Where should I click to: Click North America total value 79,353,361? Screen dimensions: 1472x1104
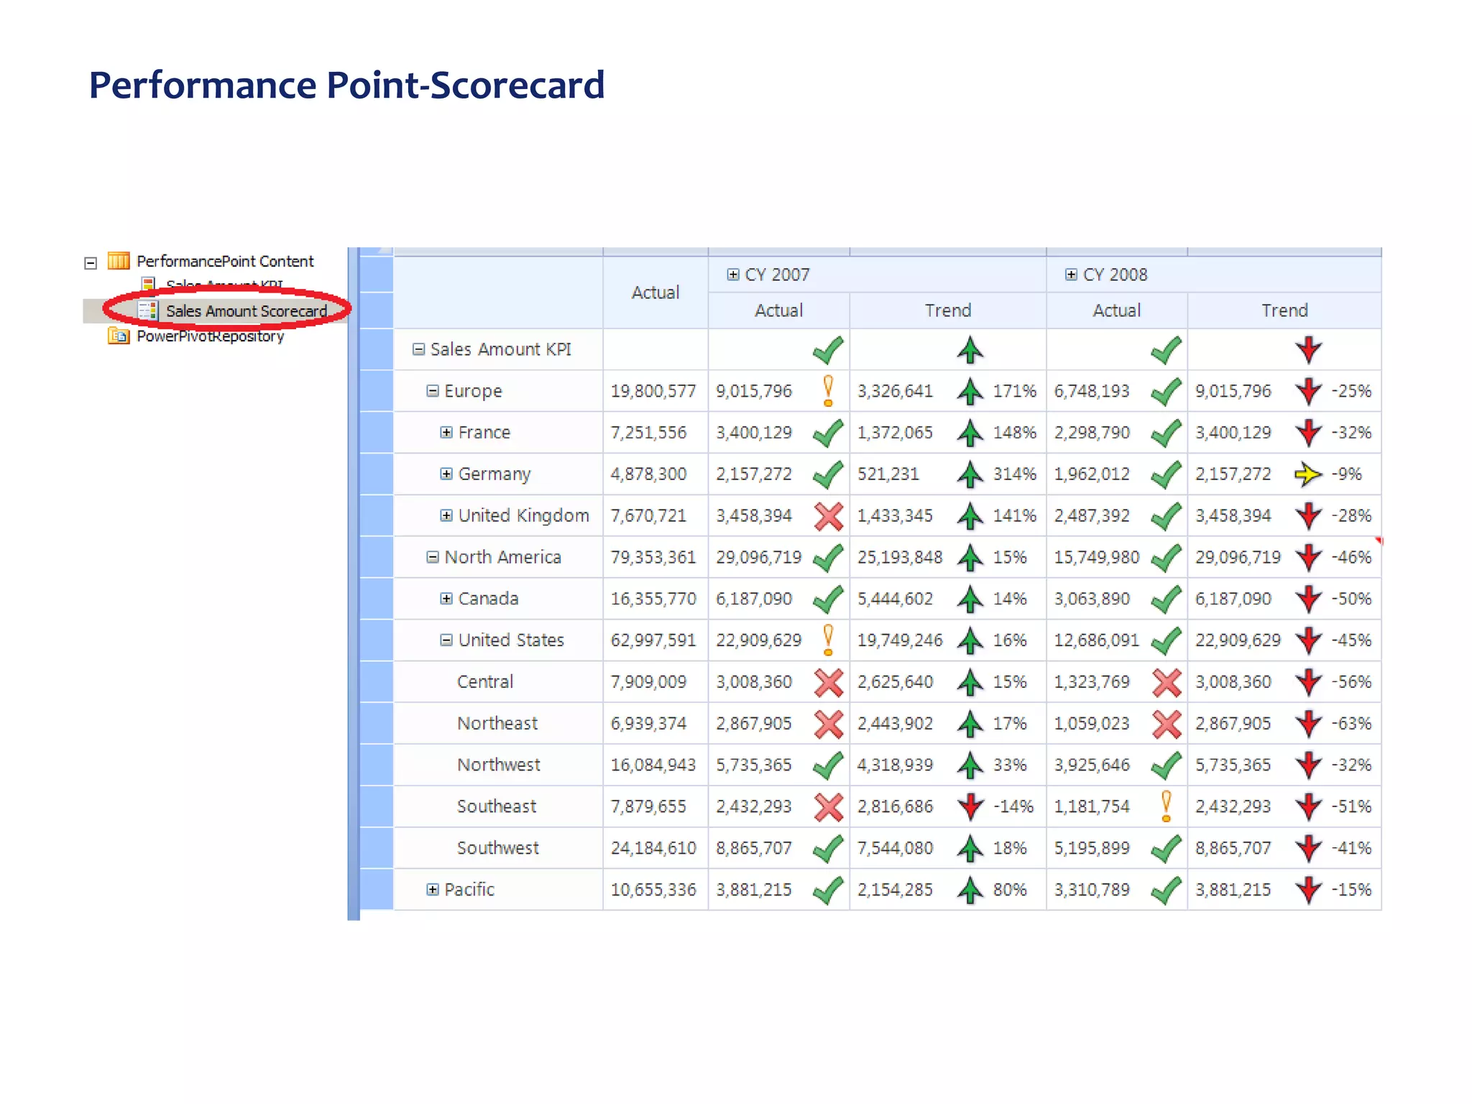[x=653, y=557]
